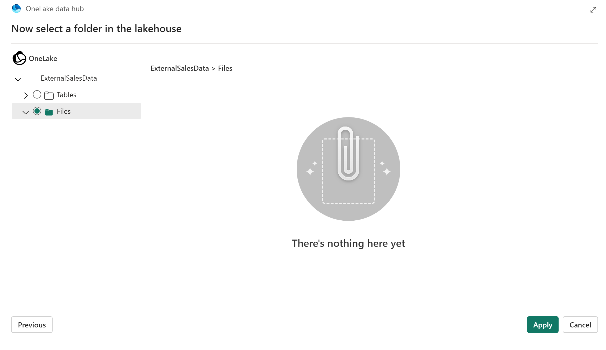
Task: Click Cancel to dismiss dialog
Action: tap(581, 325)
